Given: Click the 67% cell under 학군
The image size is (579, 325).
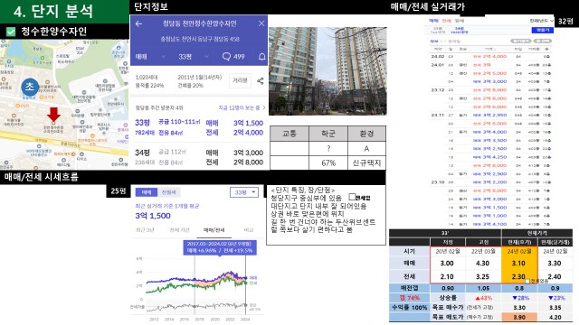Looking at the screenshot, I should click(328, 162).
